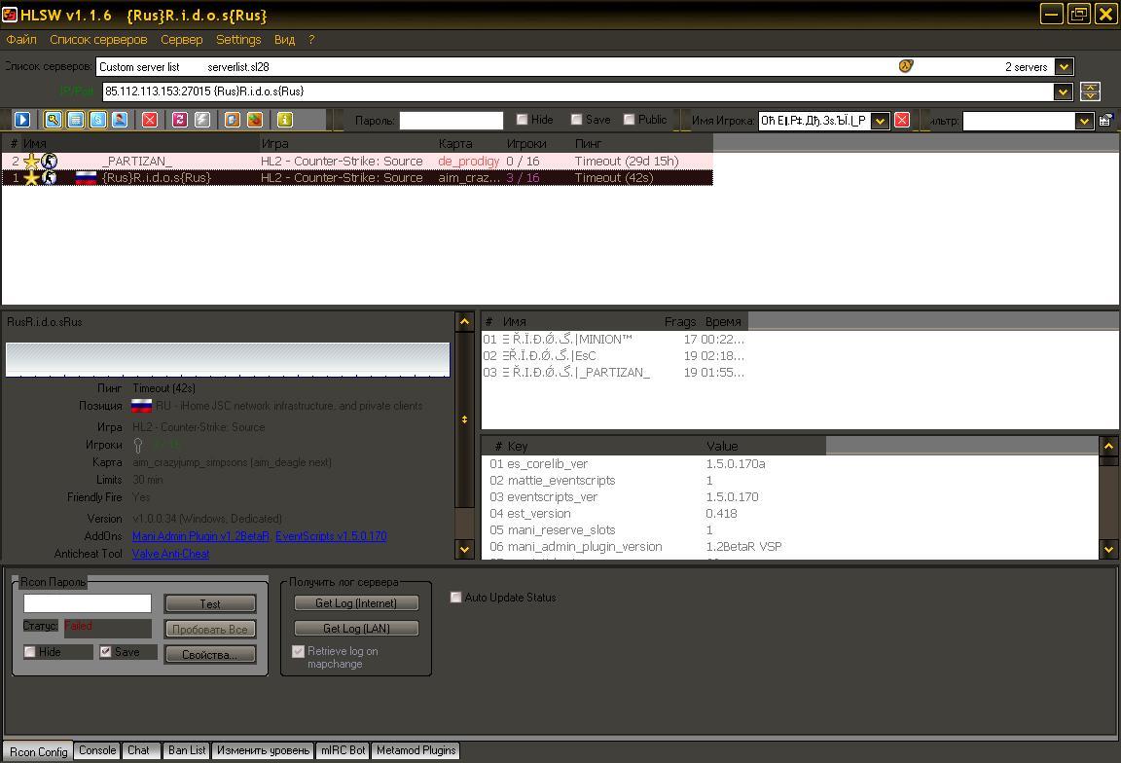Viewport: 1121px width, 763px height.
Task: Click the blue play connect icon in toolbar
Action: [22, 120]
